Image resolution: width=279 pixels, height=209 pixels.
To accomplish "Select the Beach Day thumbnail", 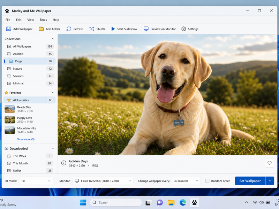I will [10, 109].
